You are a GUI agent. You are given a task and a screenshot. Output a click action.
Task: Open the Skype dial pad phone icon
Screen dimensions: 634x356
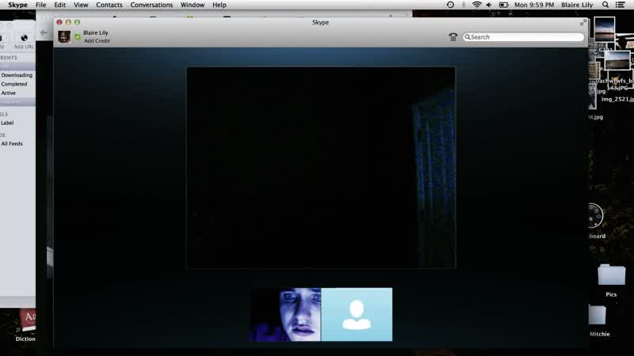coord(453,37)
